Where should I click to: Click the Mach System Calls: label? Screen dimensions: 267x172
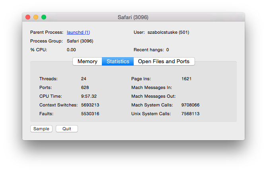coord(152,105)
